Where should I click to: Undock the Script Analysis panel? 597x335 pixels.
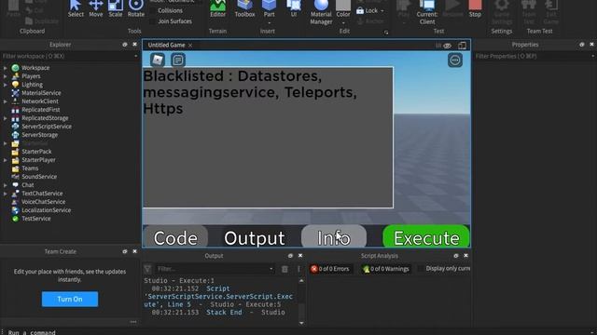click(456, 256)
